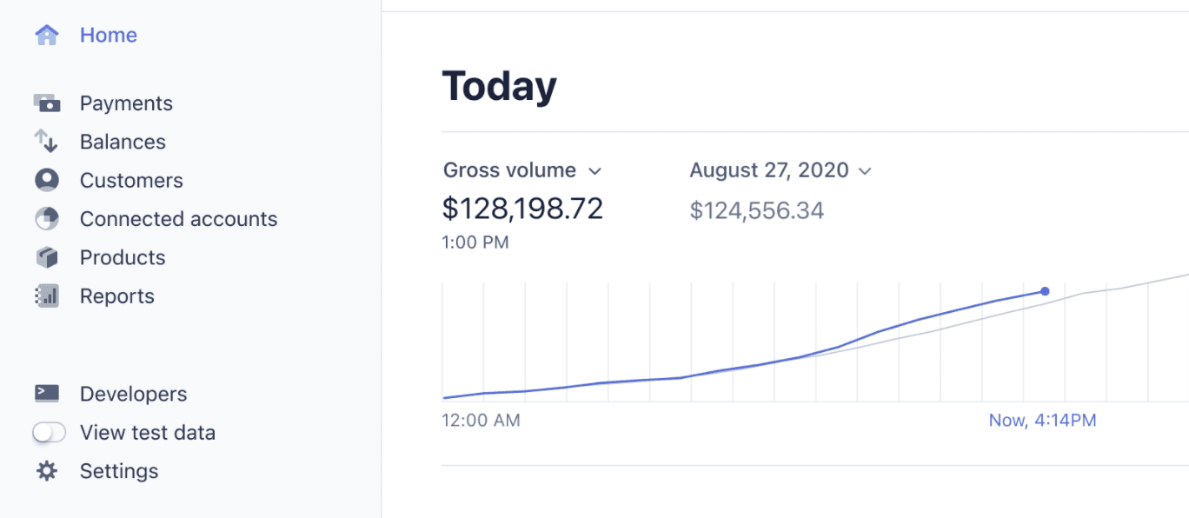
Task: Open Reports using its chart icon
Action: click(x=48, y=296)
